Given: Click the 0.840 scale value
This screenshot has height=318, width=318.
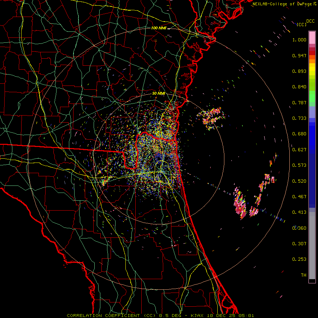Looking at the screenshot, I should coord(299,87).
